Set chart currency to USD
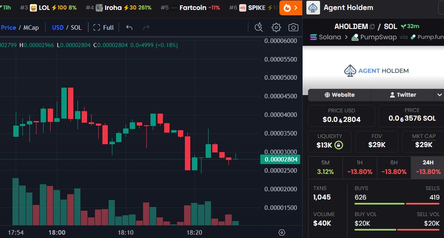 tap(58, 27)
